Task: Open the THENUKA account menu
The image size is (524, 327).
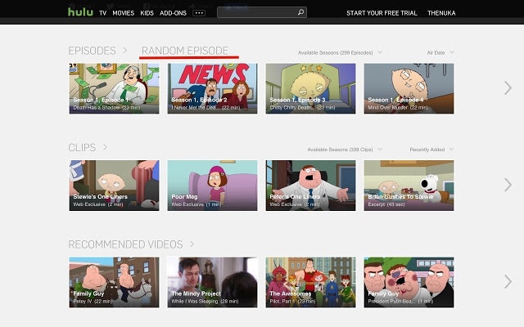Action: 441,13
